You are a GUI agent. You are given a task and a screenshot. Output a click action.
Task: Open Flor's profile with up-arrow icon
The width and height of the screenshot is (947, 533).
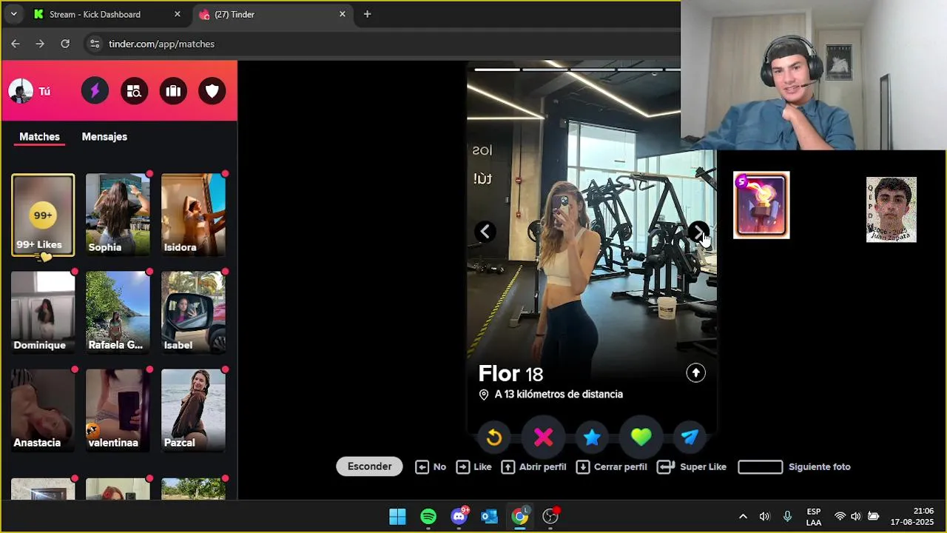click(x=695, y=373)
